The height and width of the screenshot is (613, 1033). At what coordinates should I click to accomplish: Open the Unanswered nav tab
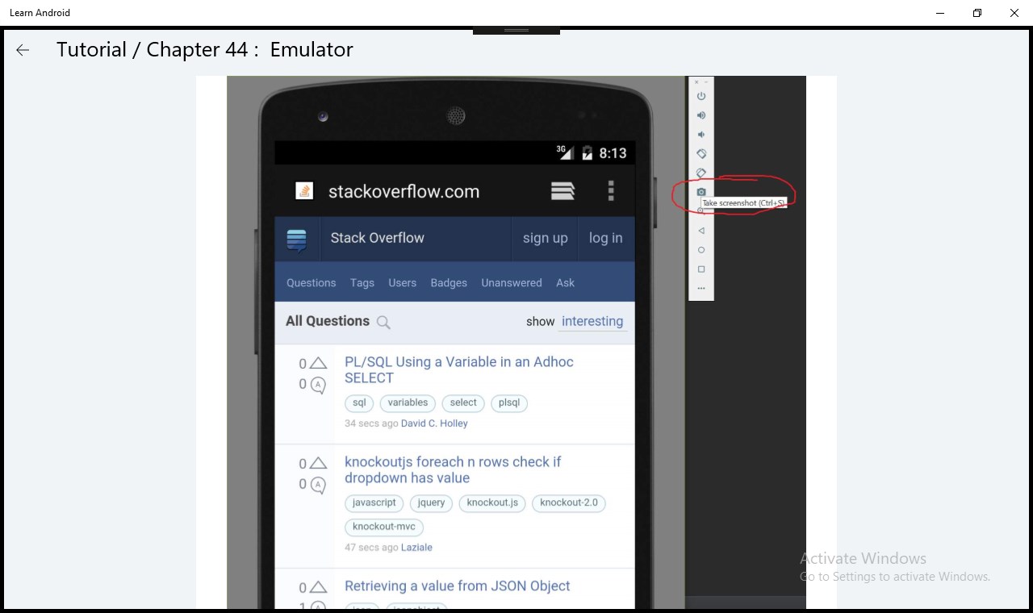(x=512, y=283)
